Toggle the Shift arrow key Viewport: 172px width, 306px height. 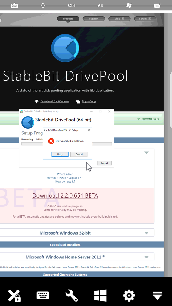43,5
